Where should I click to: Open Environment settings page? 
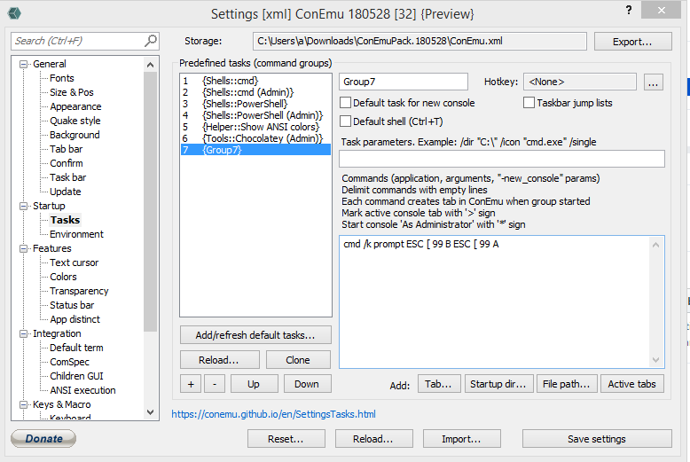(76, 234)
